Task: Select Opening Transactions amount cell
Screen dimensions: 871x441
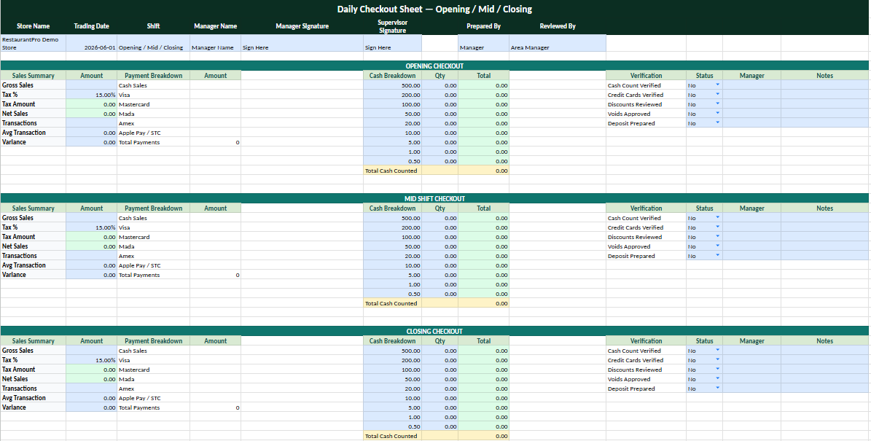Action: click(x=92, y=122)
